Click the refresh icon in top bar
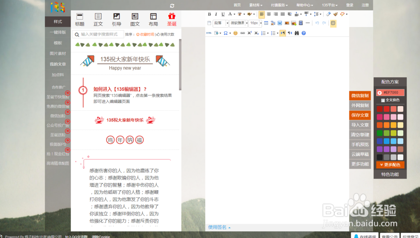 coord(172,5)
